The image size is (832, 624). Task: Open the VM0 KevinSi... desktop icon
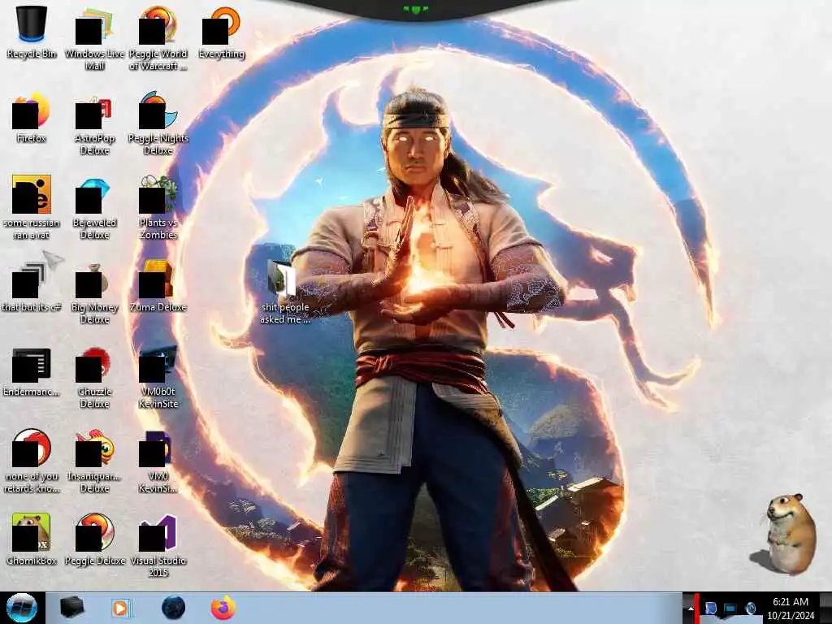(158, 461)
